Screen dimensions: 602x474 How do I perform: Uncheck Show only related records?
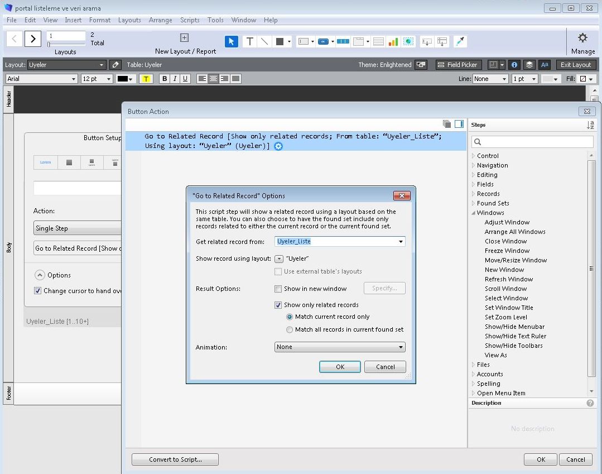pos(278,305)
